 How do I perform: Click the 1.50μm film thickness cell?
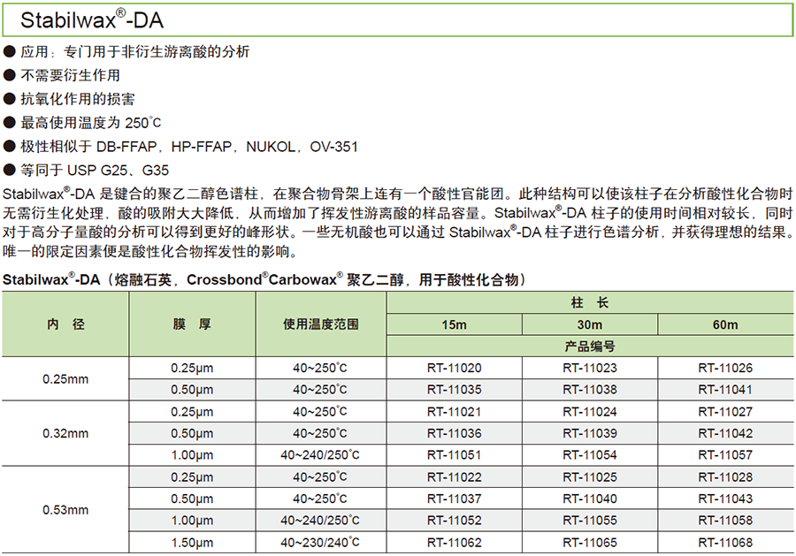[x=192, y=541]
